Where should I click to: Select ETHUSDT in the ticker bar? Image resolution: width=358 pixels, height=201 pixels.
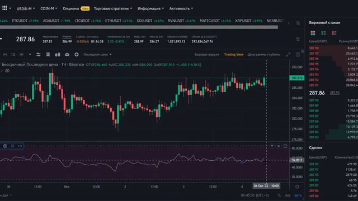point(119,21)
